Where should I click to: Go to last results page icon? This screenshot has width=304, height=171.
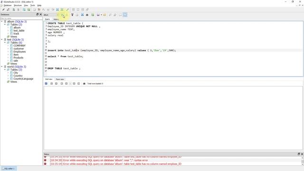(x=78, y=84)
